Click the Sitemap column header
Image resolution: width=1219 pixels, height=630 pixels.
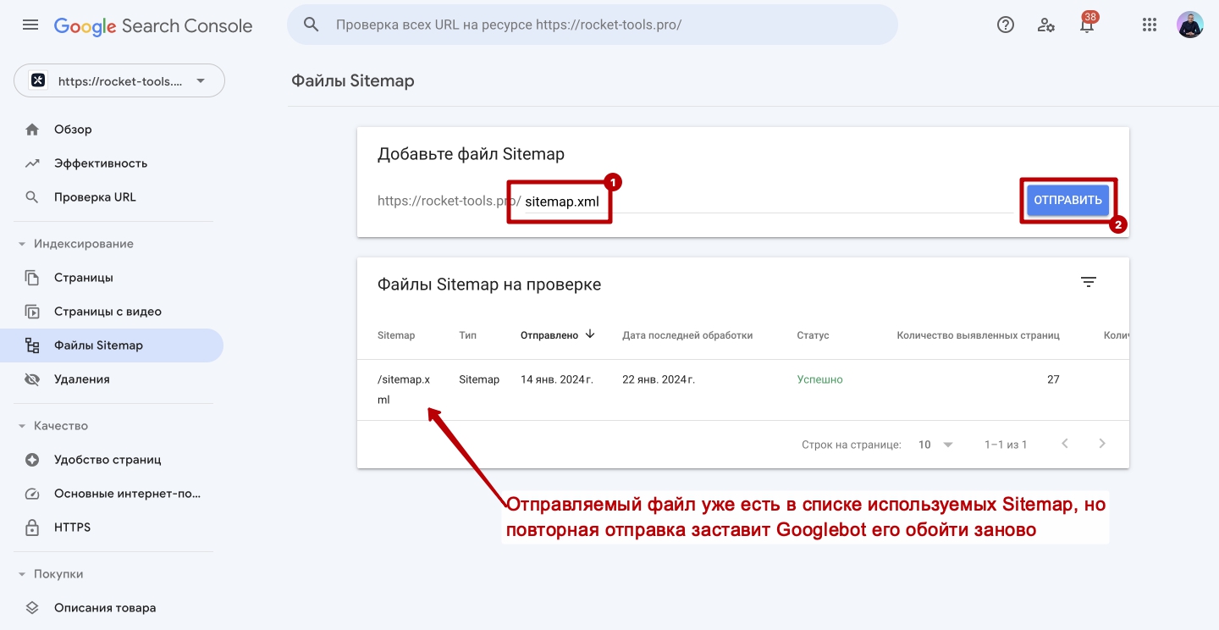click(x=396, y=335)
